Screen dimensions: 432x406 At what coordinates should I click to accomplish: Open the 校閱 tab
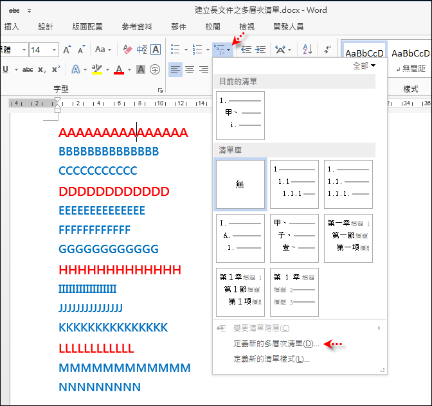(213, 27)
